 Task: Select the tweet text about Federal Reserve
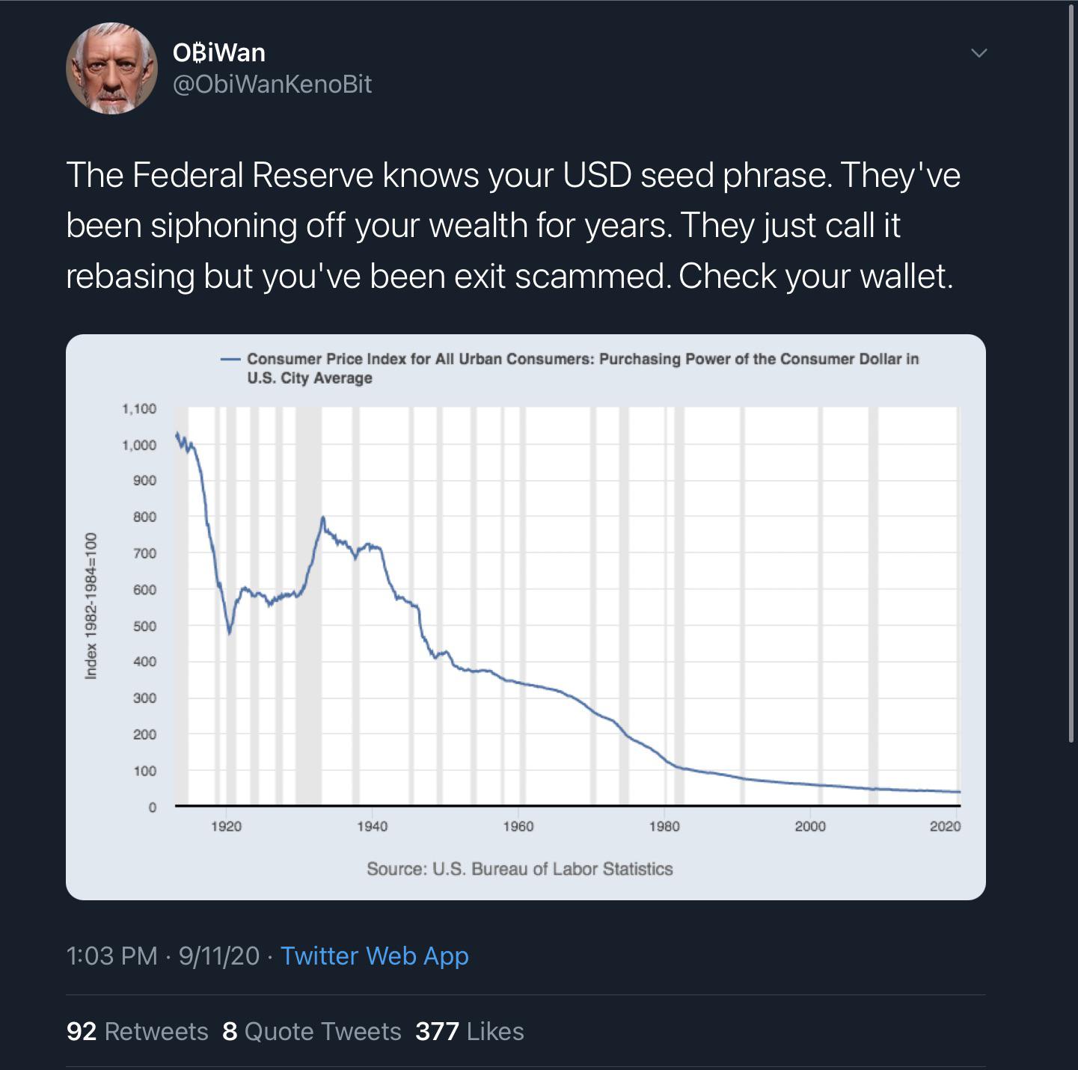pos(513,225)
